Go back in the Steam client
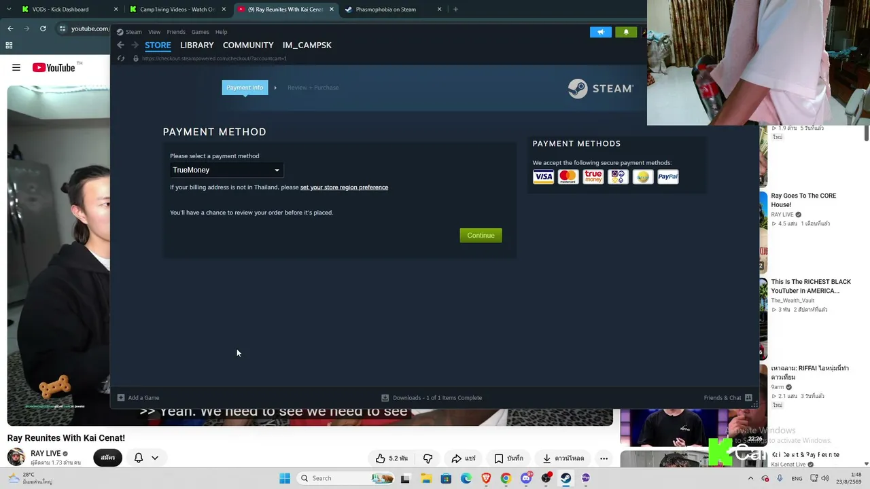 pyautogui.click(x=120, y=45)
